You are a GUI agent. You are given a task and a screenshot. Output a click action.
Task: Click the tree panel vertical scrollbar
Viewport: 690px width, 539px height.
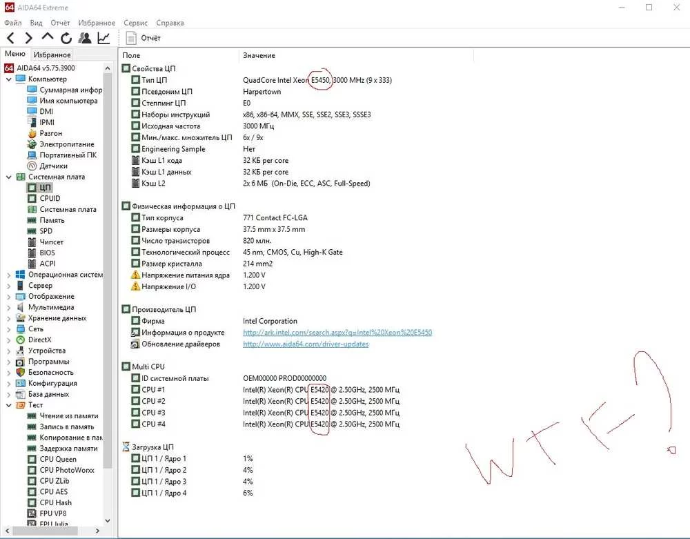(x=108, y=271)
